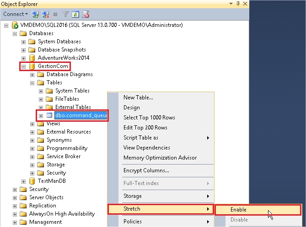Expand Database Diagrams under GestionCom
Image resolution: width=306 pixels, height=227 pixels.
(x=32, y=75)
